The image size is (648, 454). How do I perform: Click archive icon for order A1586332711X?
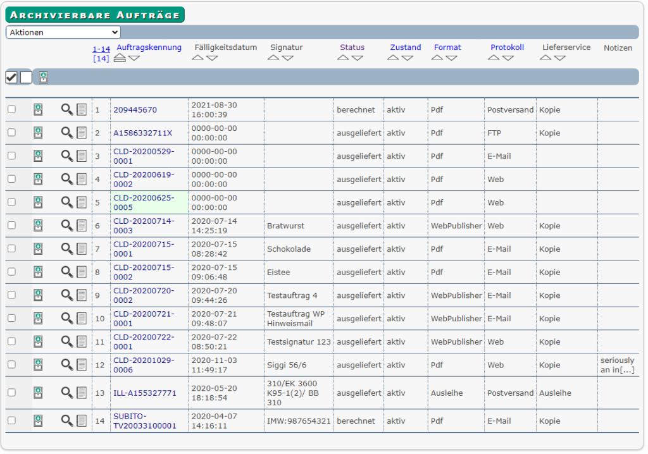point(38,133)
